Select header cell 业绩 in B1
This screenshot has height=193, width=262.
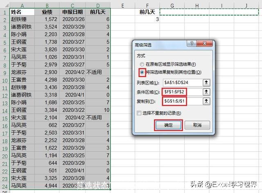[47, 12]
